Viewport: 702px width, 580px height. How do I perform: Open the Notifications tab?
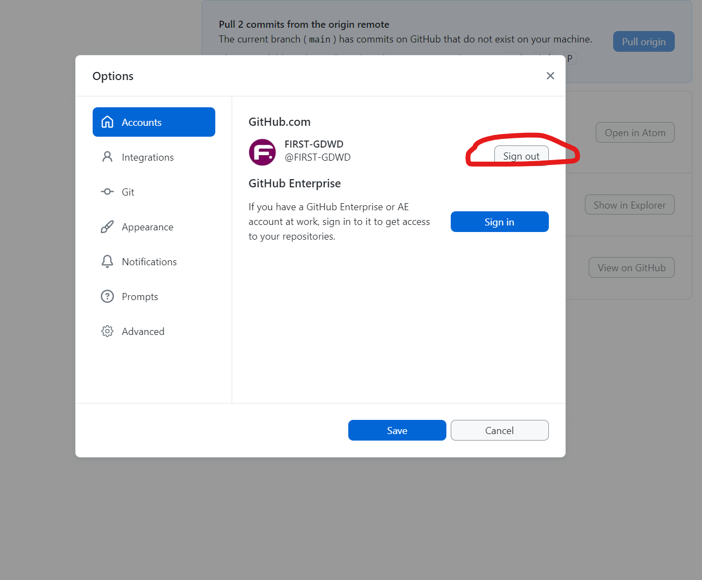click(154, 261)
